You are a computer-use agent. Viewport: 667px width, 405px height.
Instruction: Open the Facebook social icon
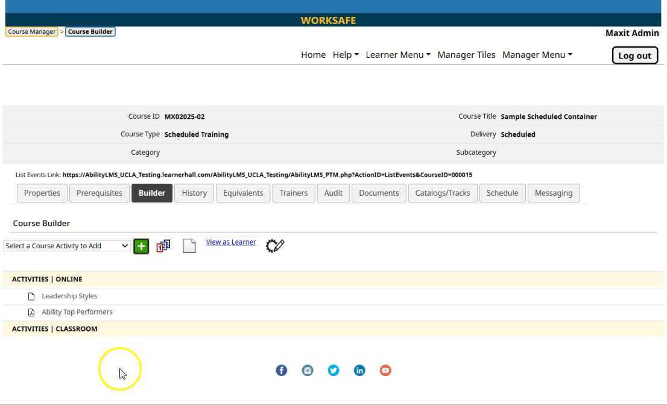tap(282, 371)
